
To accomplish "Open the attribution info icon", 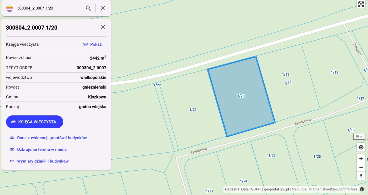I will [x=361, y=189].
